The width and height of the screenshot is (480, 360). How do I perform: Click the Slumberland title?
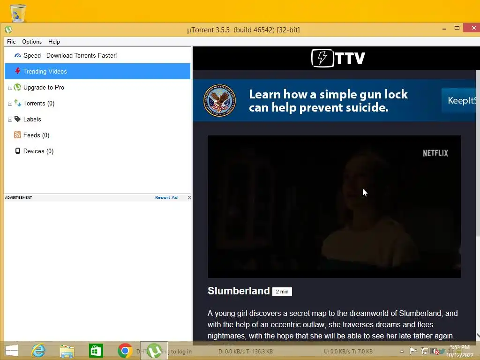tap(239, 291)
